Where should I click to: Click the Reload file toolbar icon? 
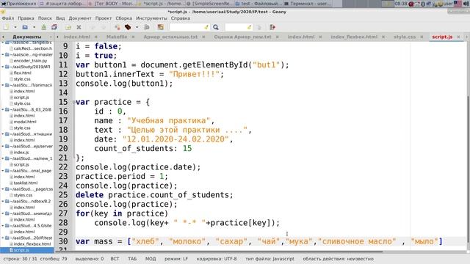(x=68, y=27)
